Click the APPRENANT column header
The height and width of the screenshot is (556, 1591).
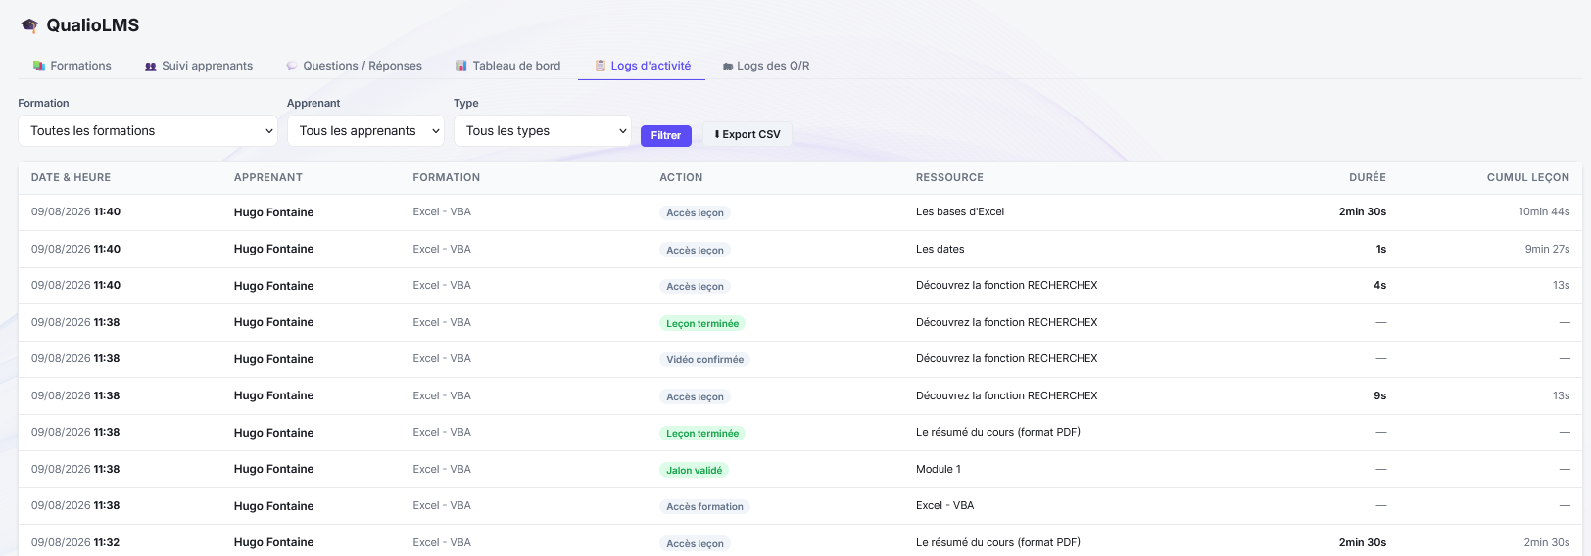(x=268, y=178)
